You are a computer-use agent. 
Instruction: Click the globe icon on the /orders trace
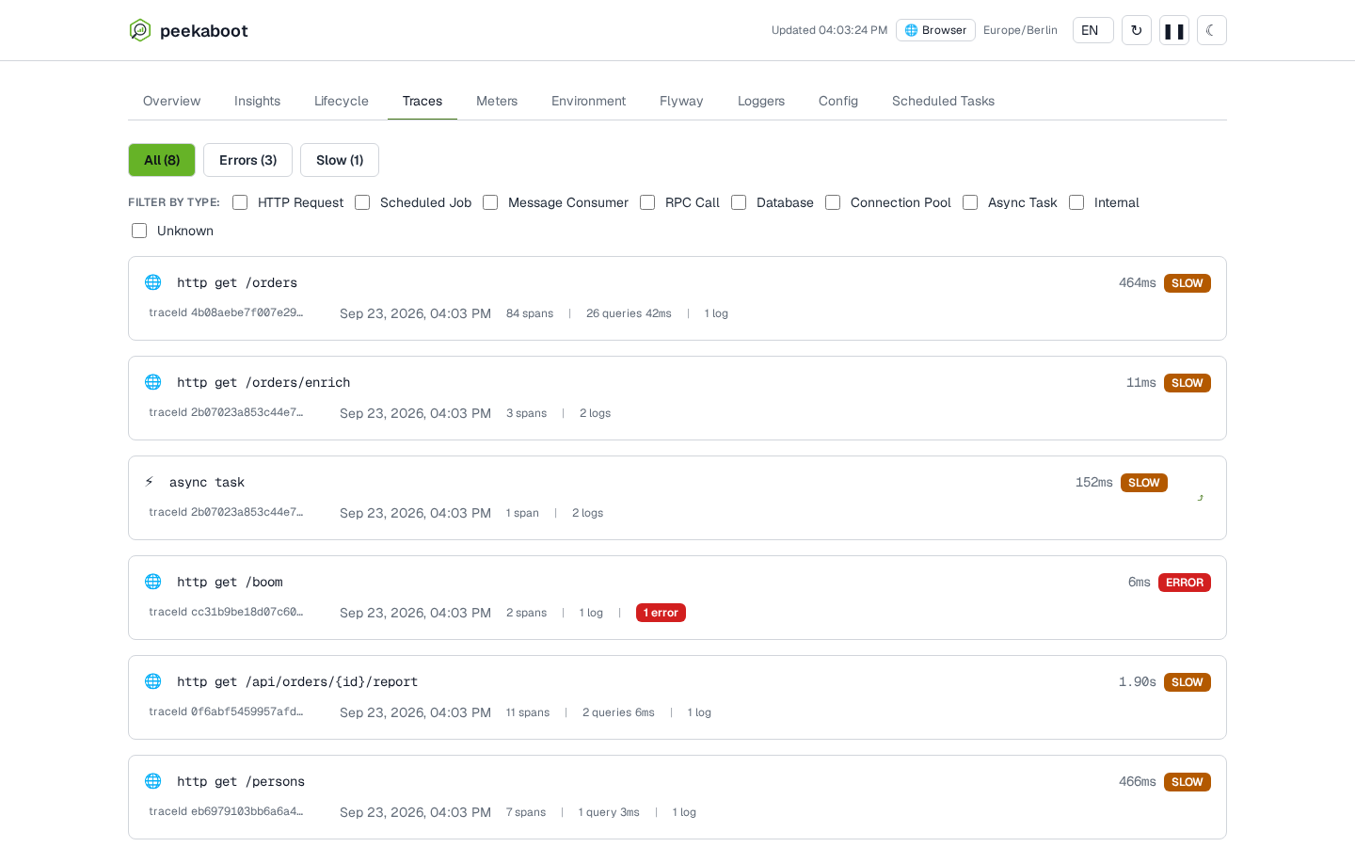(153, 282)
